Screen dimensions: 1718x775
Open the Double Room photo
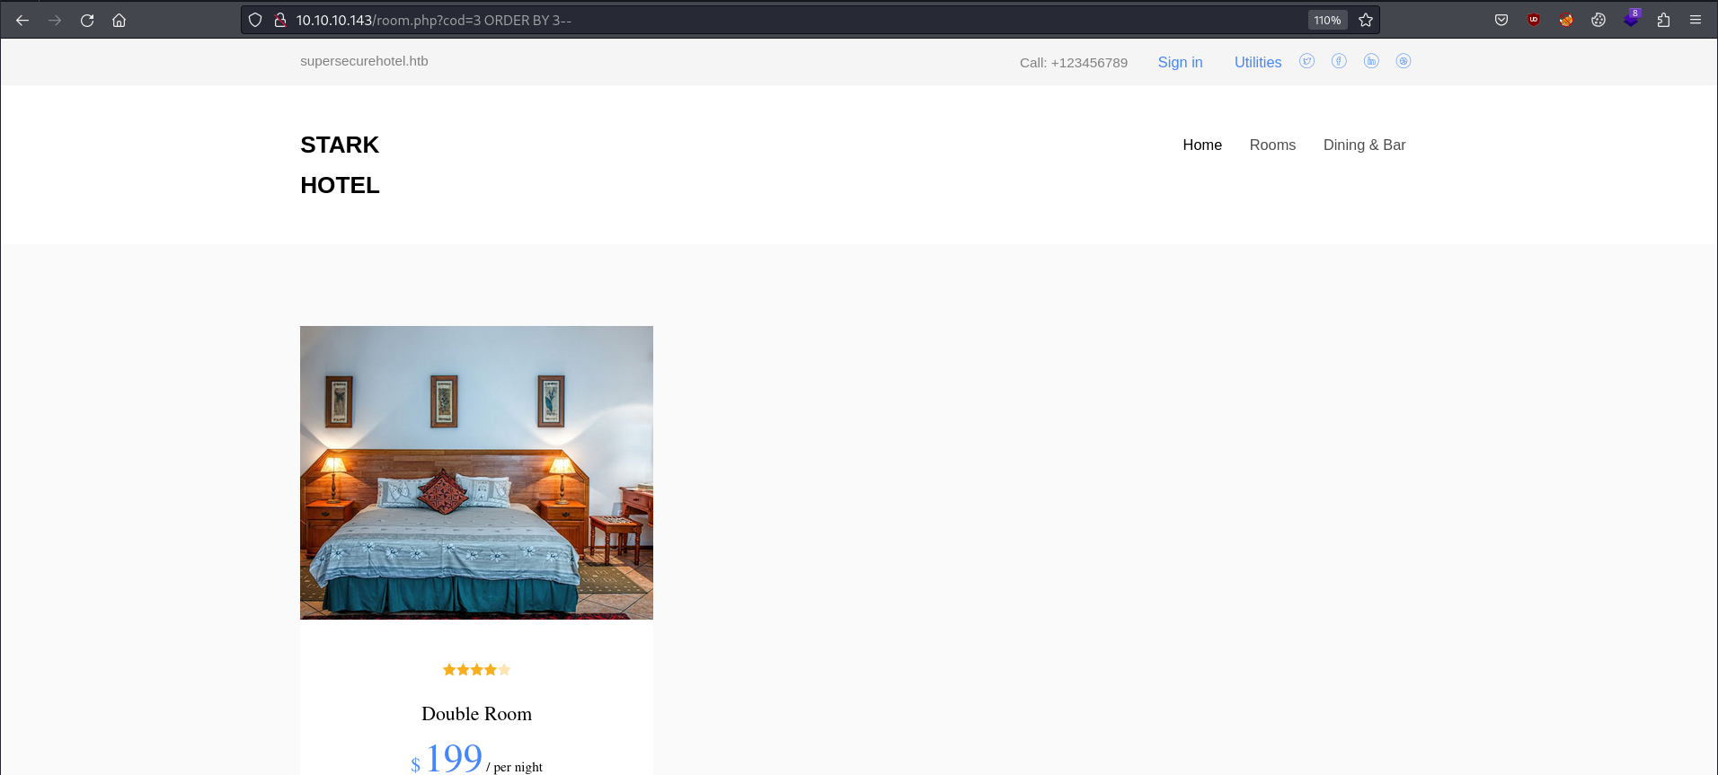click(x=476, y=472)
